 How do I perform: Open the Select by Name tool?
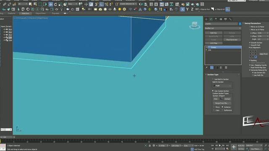tap(35, 4)
